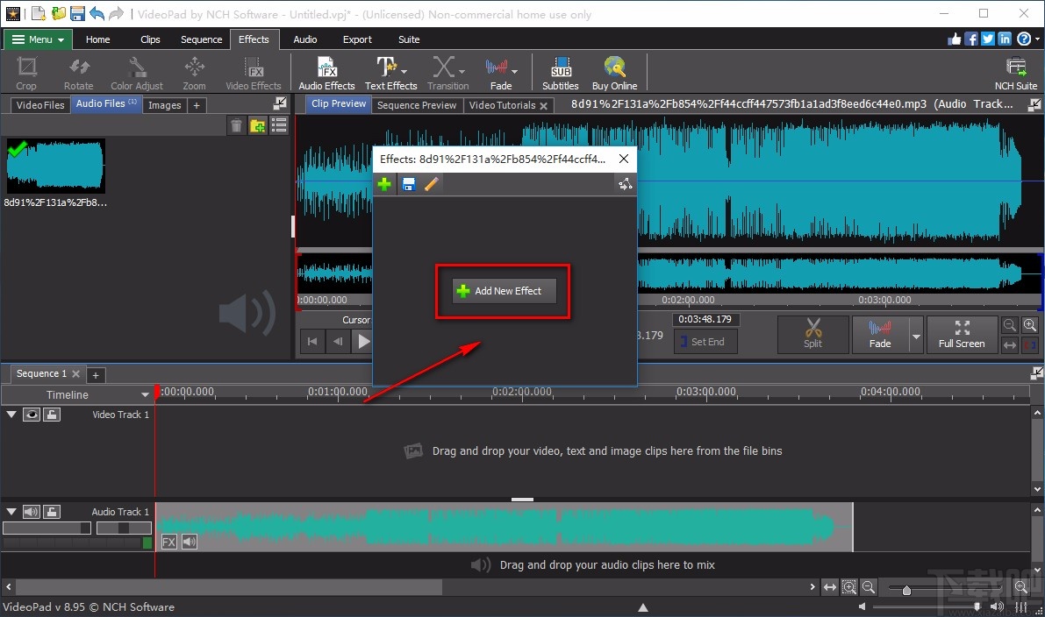This screenshot has height=617, width=1045.
Task: Open the Timeline view dropdown
Action: [x=145, y=394]
